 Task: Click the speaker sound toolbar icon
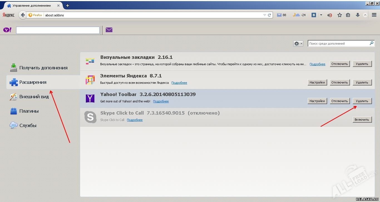[330, 15]
